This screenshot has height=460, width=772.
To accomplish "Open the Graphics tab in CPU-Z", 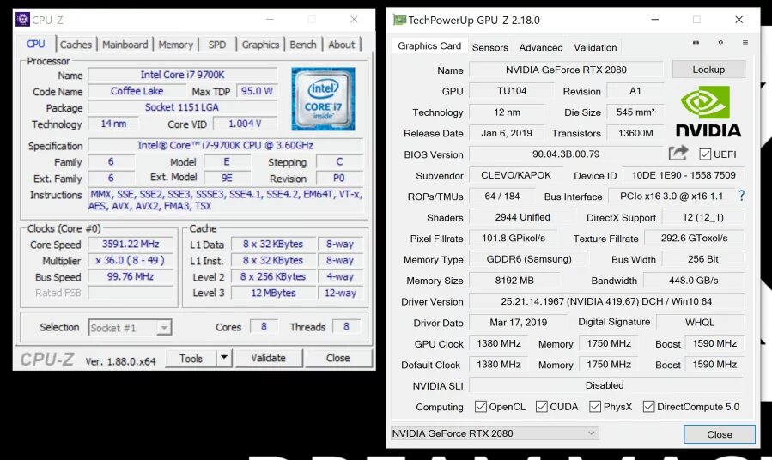I will (260, 45).
